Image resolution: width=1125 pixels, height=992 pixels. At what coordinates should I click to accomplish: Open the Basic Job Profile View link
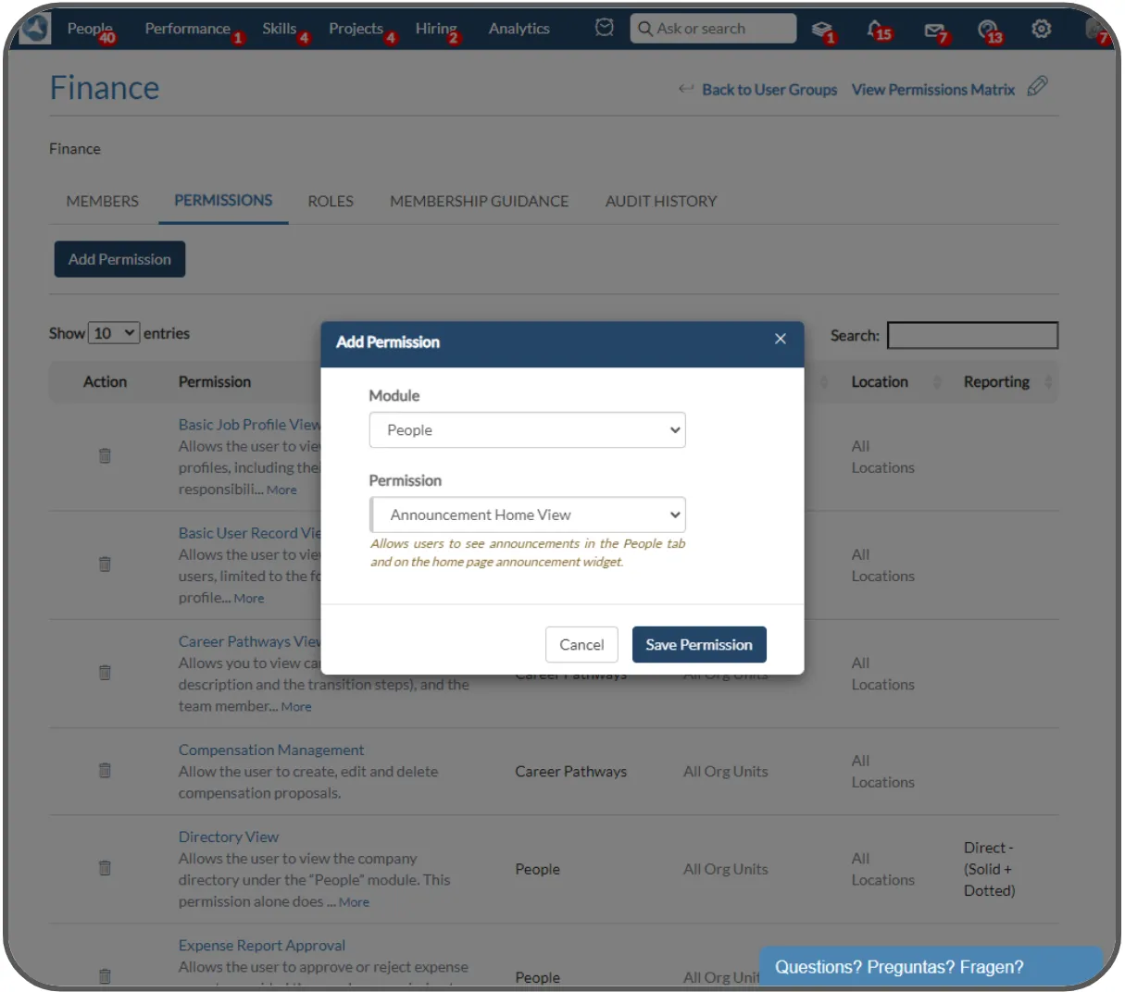(250, 424)
